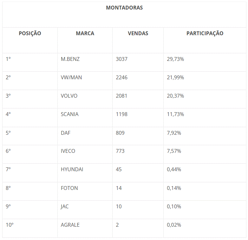Click the 3037 sales value
The height and width of the screenshot is (240, 248).
pos(122,59)
